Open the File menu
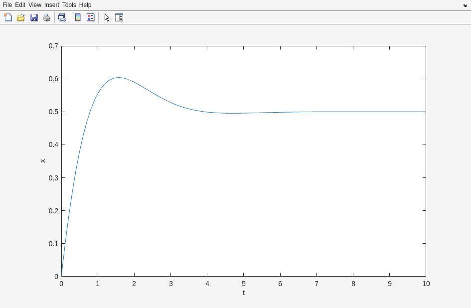Image resolution: width=471 pixels, height=308 pixels. tap(7, 5)
